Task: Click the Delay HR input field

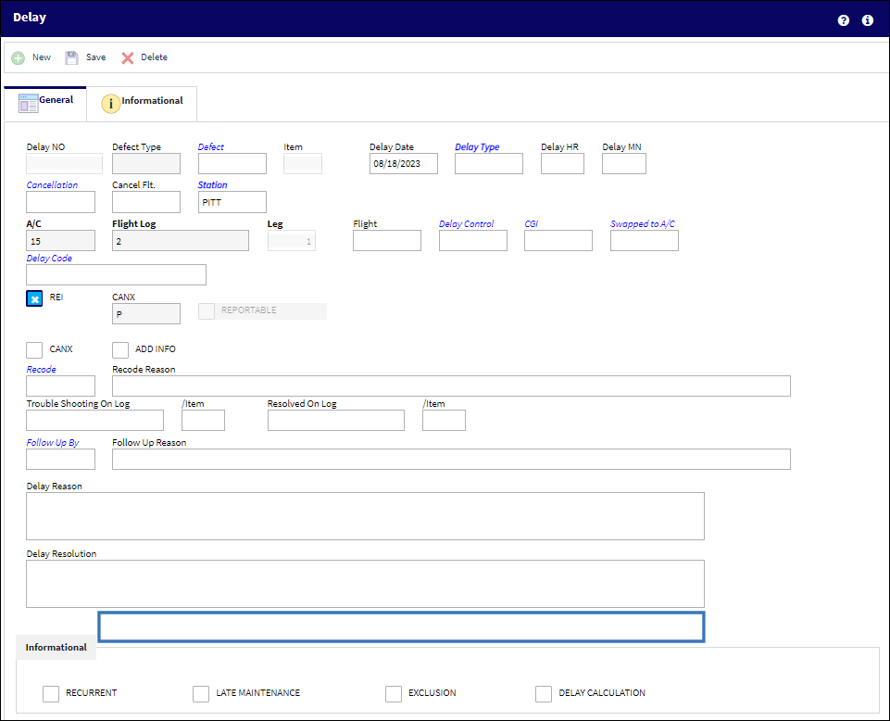Action: coord(562,164)
